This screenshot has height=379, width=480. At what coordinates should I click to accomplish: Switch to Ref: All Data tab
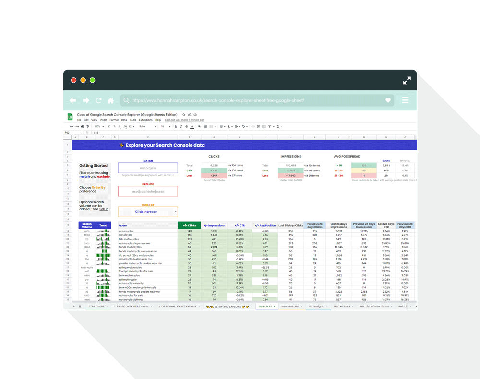344,306
